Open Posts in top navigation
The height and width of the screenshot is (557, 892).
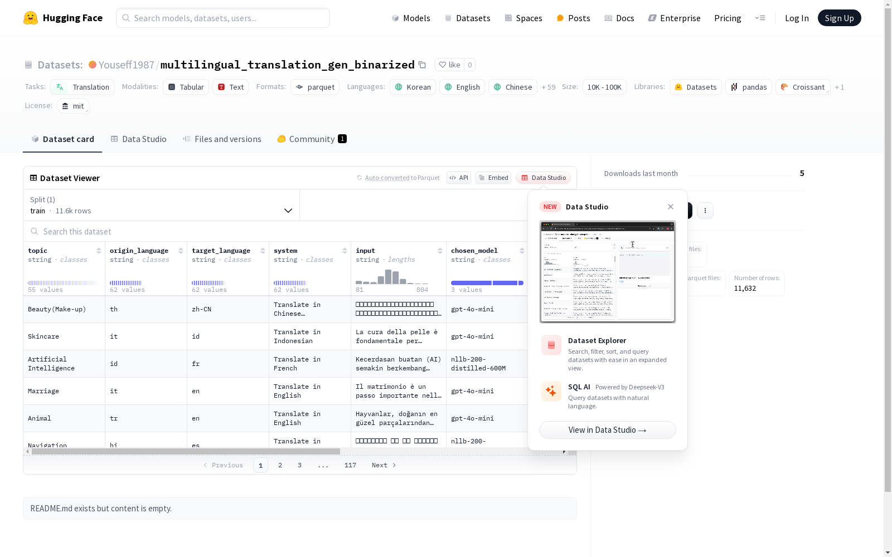coord(573,18)
